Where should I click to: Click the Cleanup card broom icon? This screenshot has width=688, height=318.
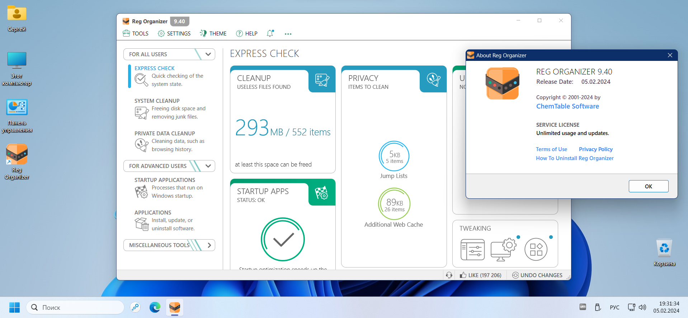[322, 79]
